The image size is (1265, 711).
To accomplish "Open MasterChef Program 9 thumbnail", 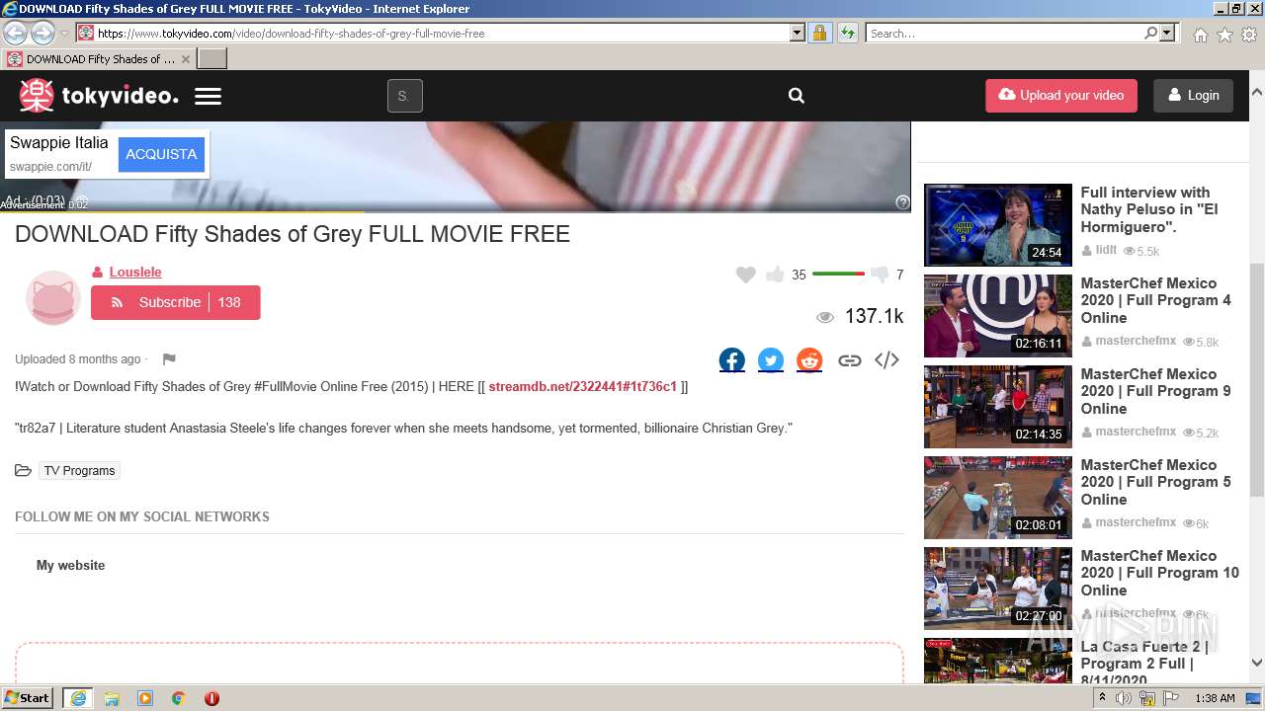I will [x=997, y=407].
